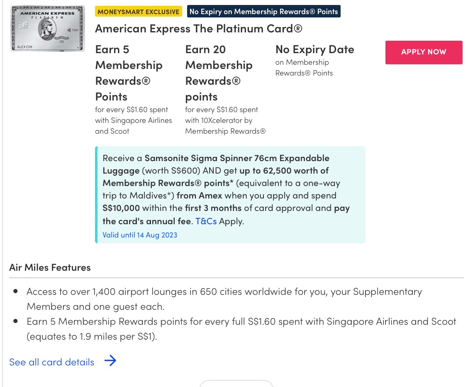Screen dimensions: 468x387
Task: Click the Earn 5 Membership Rewards Points heading
Action: click(x=129, y=73)
